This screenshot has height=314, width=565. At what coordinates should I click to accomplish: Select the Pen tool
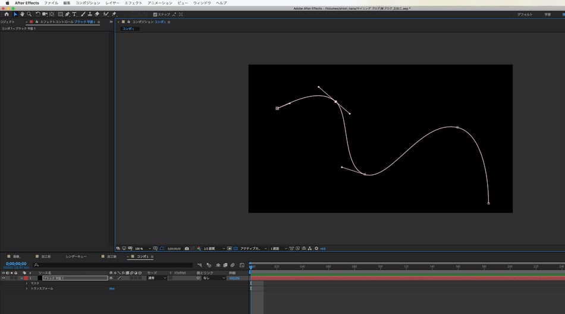click(67, 14)
